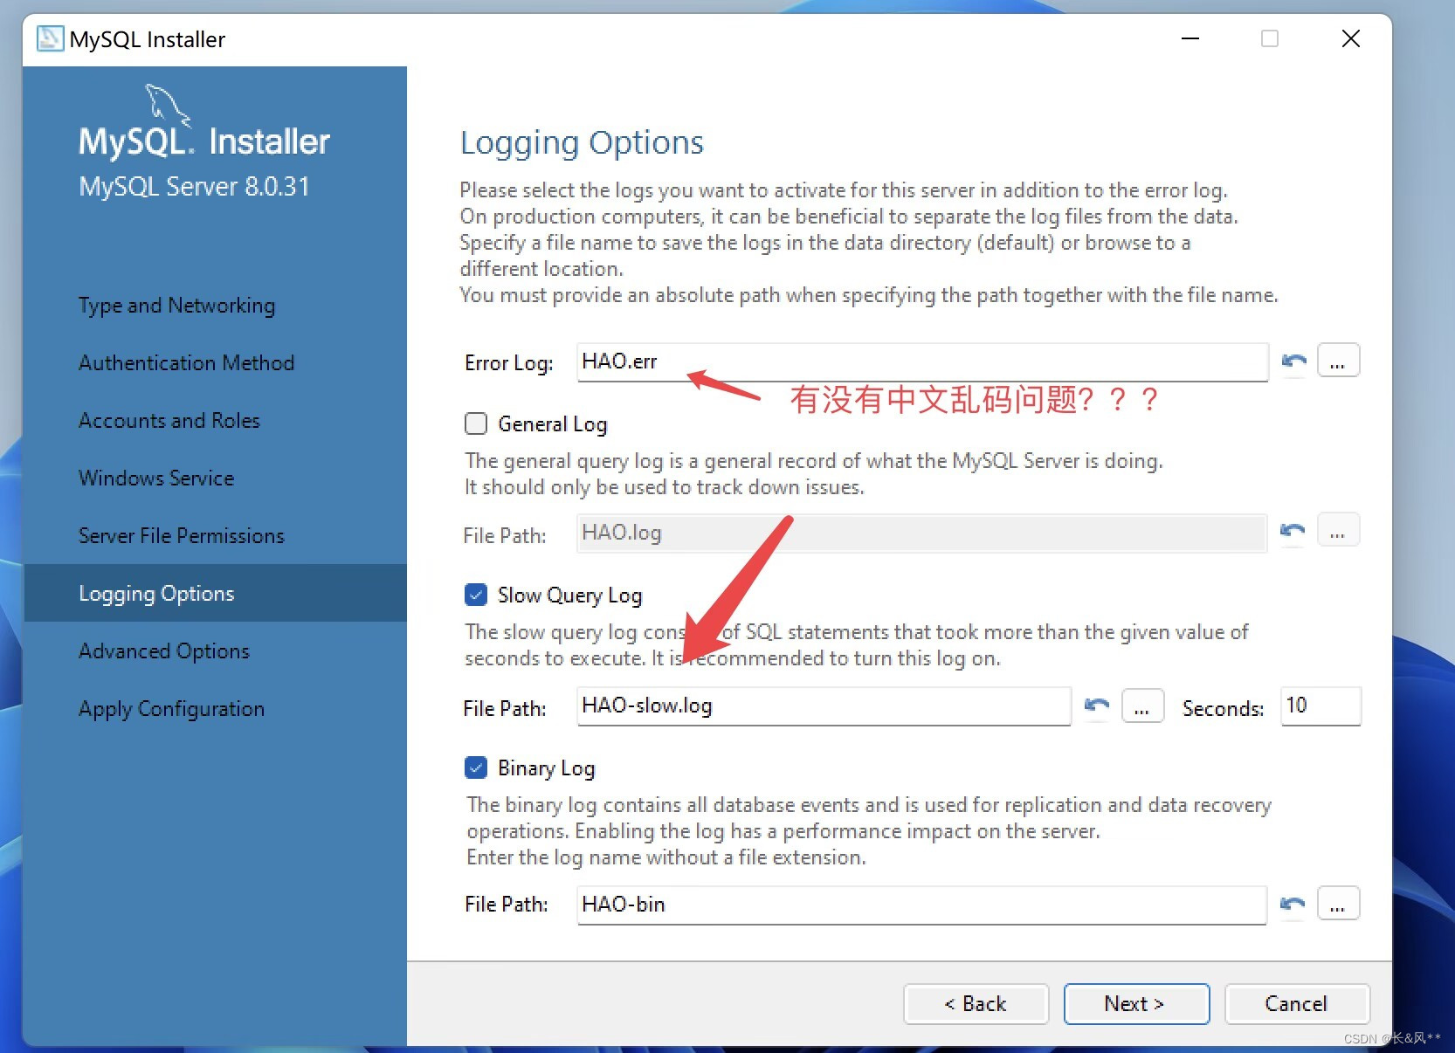Cancel the MySQL configuration

[x=1297, y=1004]
